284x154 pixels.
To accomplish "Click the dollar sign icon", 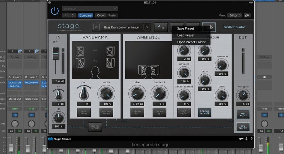I will (246, 139).
